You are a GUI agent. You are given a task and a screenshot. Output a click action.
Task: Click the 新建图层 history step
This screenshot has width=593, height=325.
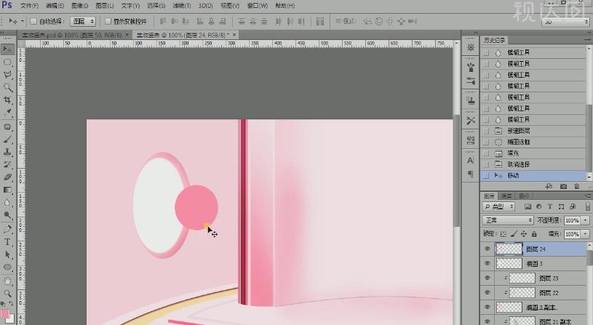tap(518, 130)
